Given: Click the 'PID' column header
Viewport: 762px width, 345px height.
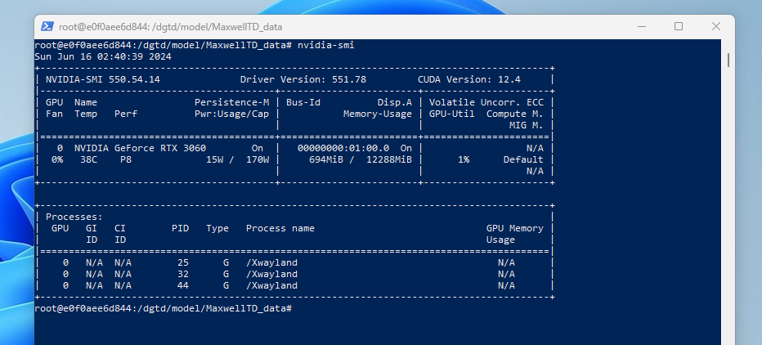Looking at the screenshot, I should click(x=181, y=228).
